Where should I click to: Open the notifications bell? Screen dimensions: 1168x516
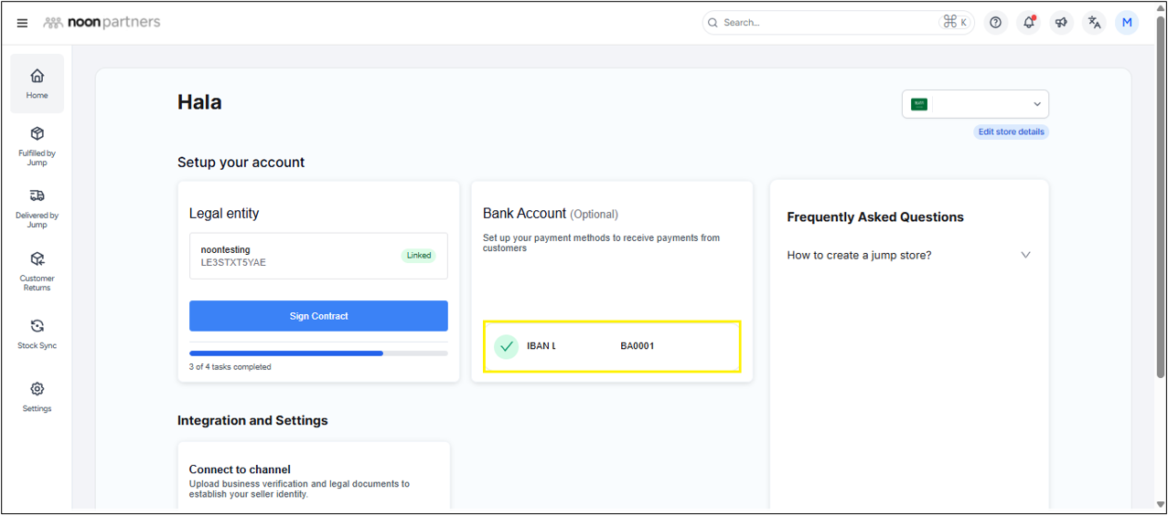pos(1029,23)
